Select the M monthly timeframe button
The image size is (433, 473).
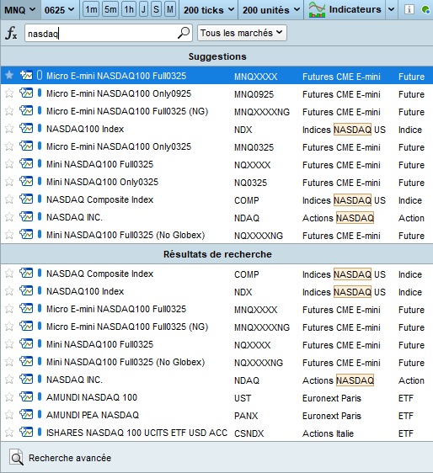pyautogui.click(x=170, y=9)
